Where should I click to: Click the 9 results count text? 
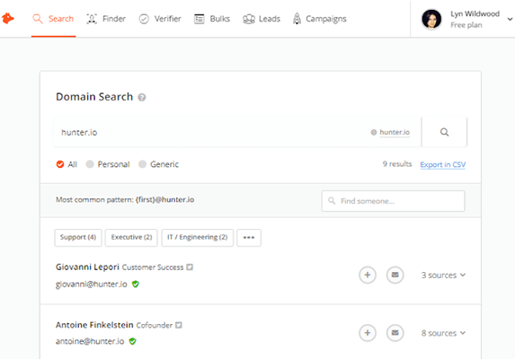(x=397, y=164)
